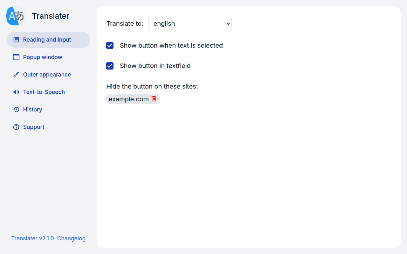Viewport: 407px width, 254px height.
Task: Click the Reading and input document icon
Action: (16, 40)
